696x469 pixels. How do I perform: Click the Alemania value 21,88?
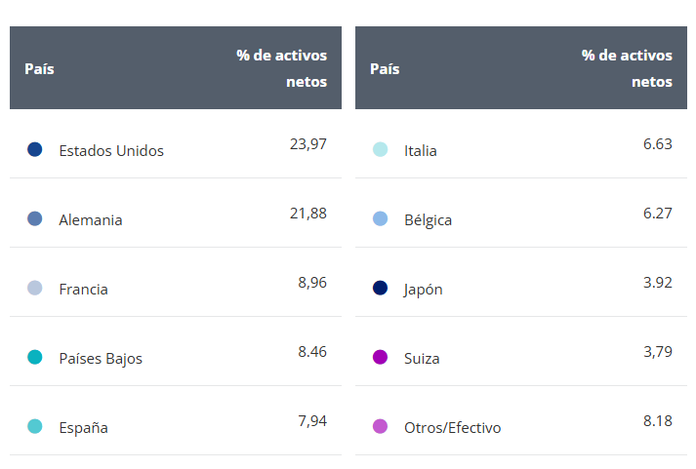tap(308, 213)
